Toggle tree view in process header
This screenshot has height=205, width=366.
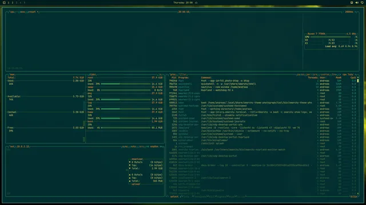coord(335,75)
